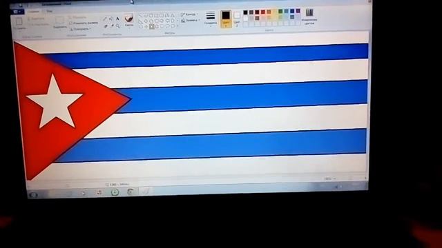Click the Обрезать crop button

tap(78, 18)
